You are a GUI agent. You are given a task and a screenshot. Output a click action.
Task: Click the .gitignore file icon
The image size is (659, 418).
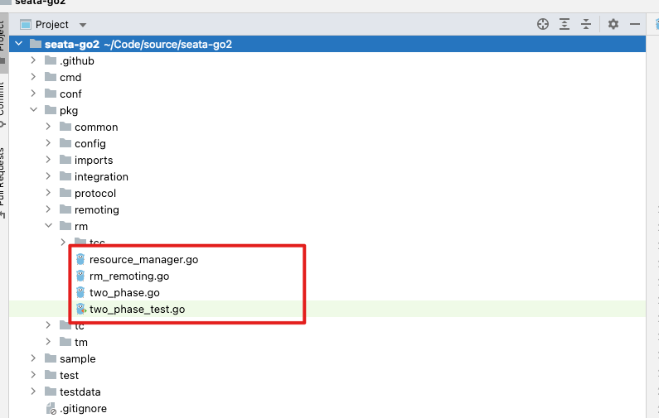tap(51, 408)
